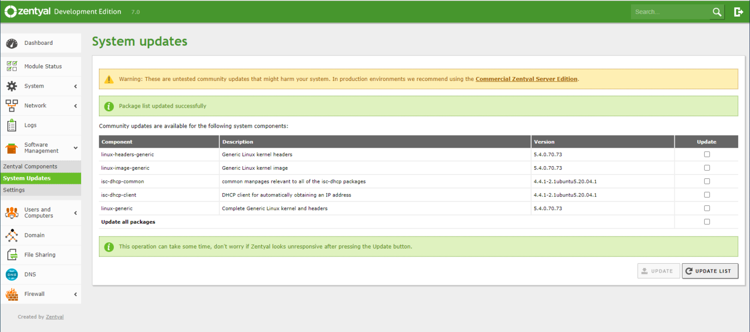Select the Module Status icon

tap(11, 66)
